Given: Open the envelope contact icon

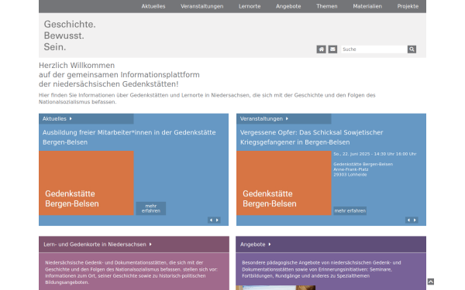Looking at the screenshot, I should 332,49.
